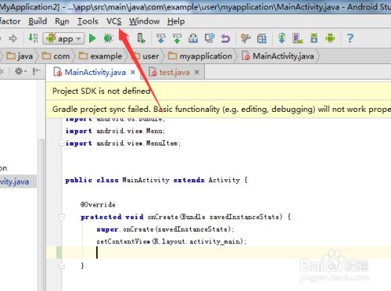Click the 'Gradle project sync failed' notification

(x=218, y=109)
